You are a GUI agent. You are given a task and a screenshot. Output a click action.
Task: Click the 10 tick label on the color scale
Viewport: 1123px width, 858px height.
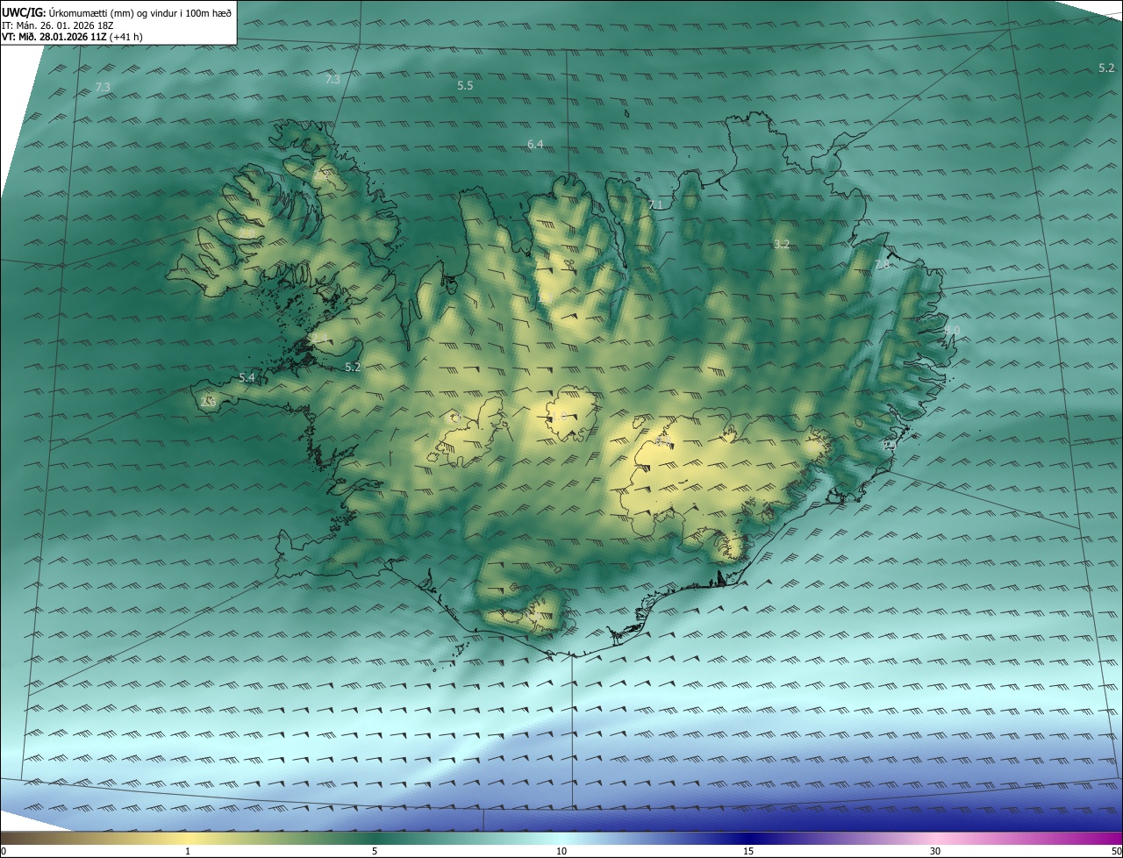(x=561, y=851)
